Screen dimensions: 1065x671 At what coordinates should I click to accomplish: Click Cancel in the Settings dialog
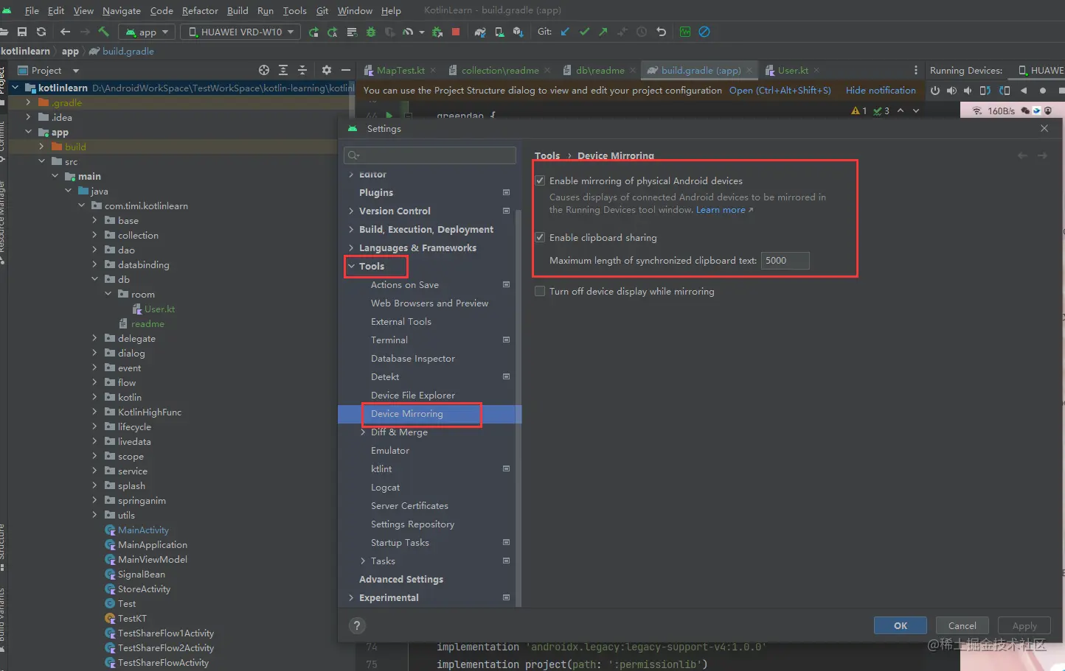coord(962,625)
